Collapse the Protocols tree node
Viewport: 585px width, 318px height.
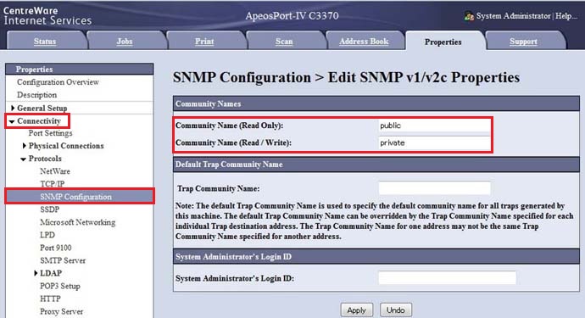tap(24, 159)
